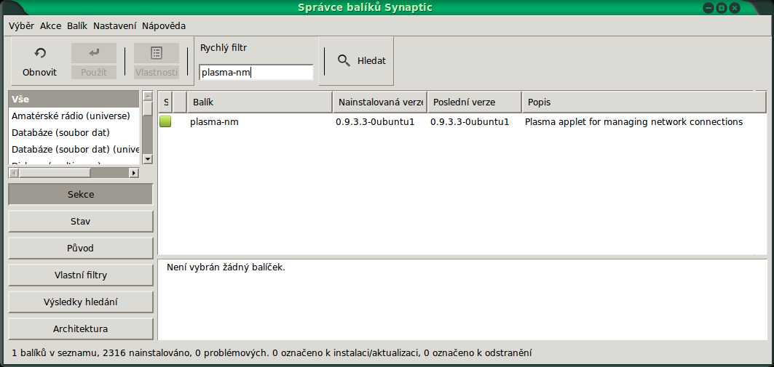Open the Nastavení menu
The image size is (774, 367).
pyautogui.click(x=115, y=26)
